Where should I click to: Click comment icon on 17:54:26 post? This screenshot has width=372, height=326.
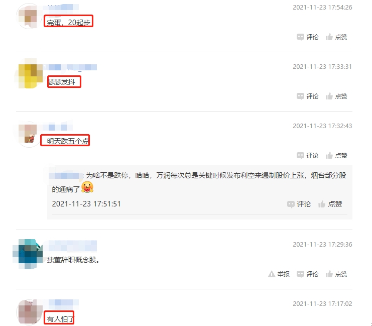300,37
